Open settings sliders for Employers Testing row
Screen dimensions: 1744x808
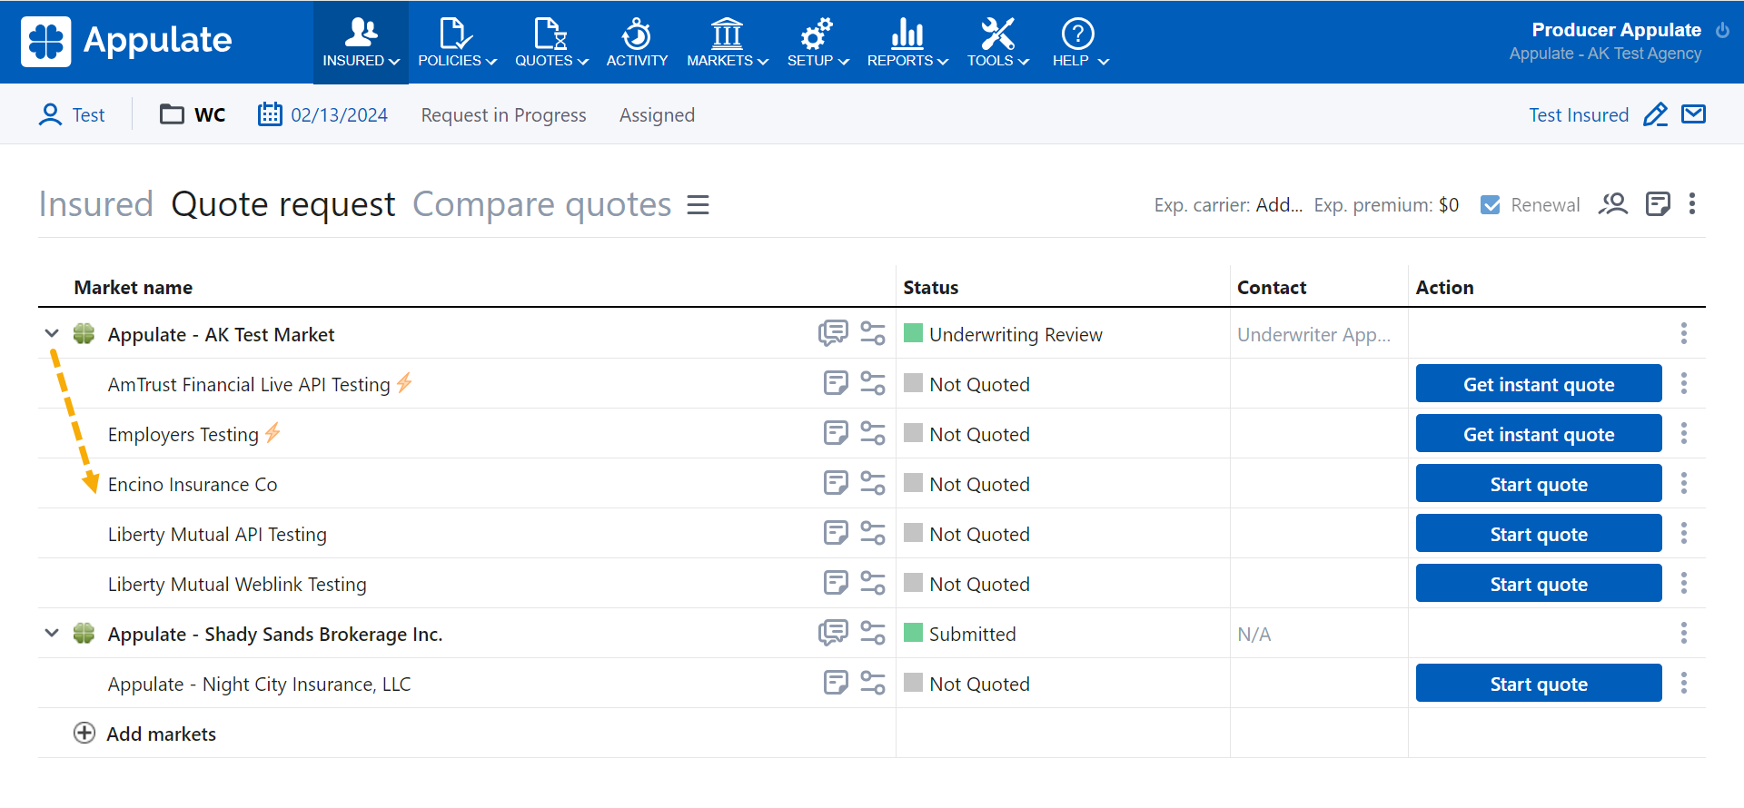point(873,433)
